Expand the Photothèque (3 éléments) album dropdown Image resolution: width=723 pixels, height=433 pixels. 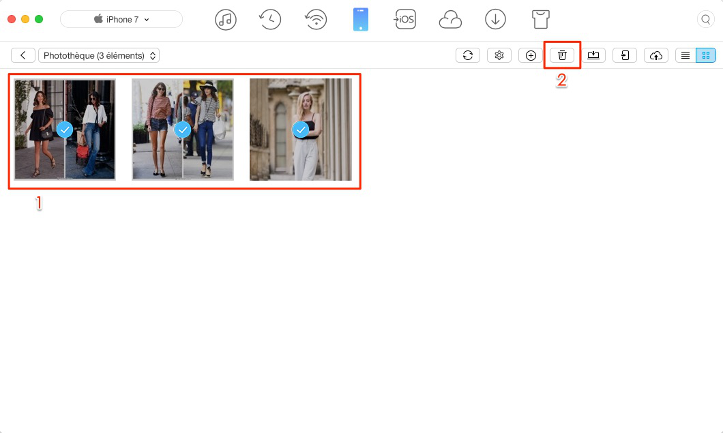[x=99, y=55]
